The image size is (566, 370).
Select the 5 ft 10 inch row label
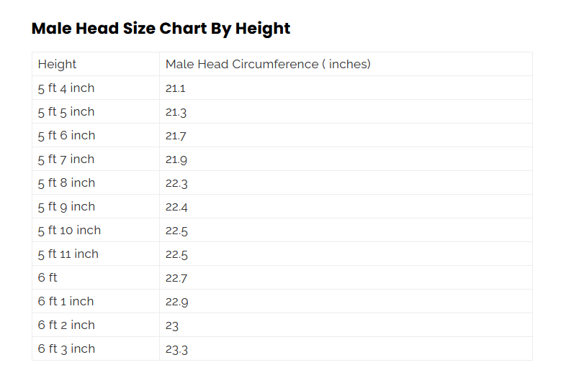[x=69, y=230]
